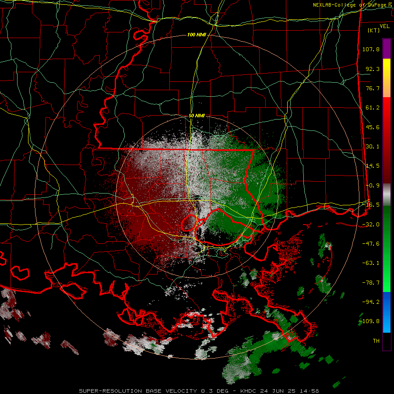Image resolution: width=394 pixels, height=394 pixels.
Task: Click the 100 NMI range ring label
Action: (x=197, y=35)
